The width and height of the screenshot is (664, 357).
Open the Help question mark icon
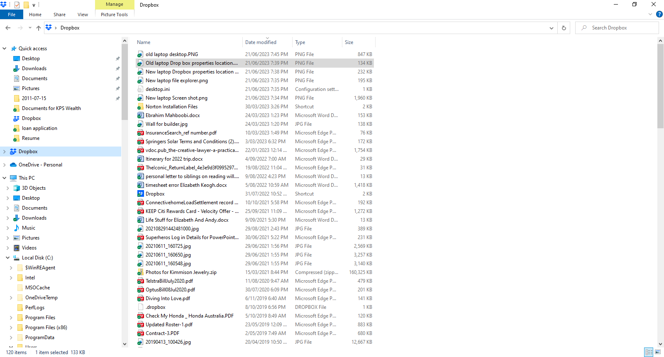click(659, 14)
